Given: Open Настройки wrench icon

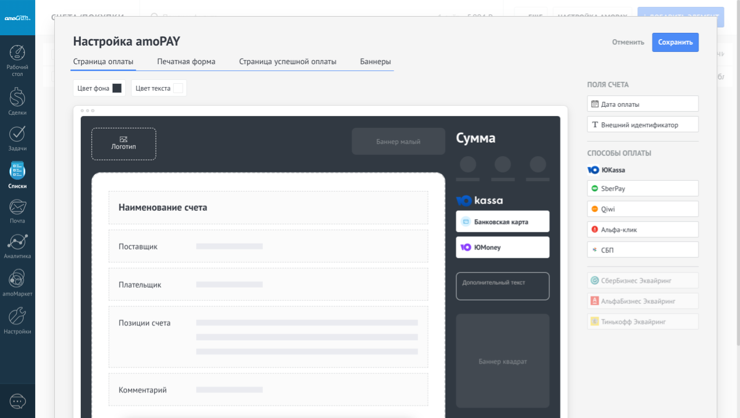Looking at the screenshot, I should pyautogui.click(x=17, y=316).
